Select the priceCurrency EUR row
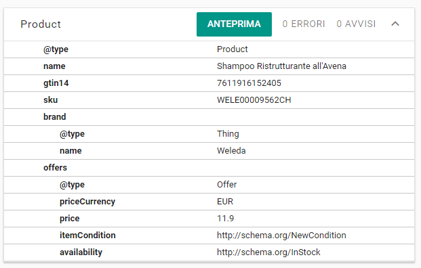Image resolution: width=421 pixels, height=268 pixels. click(209, 201)
